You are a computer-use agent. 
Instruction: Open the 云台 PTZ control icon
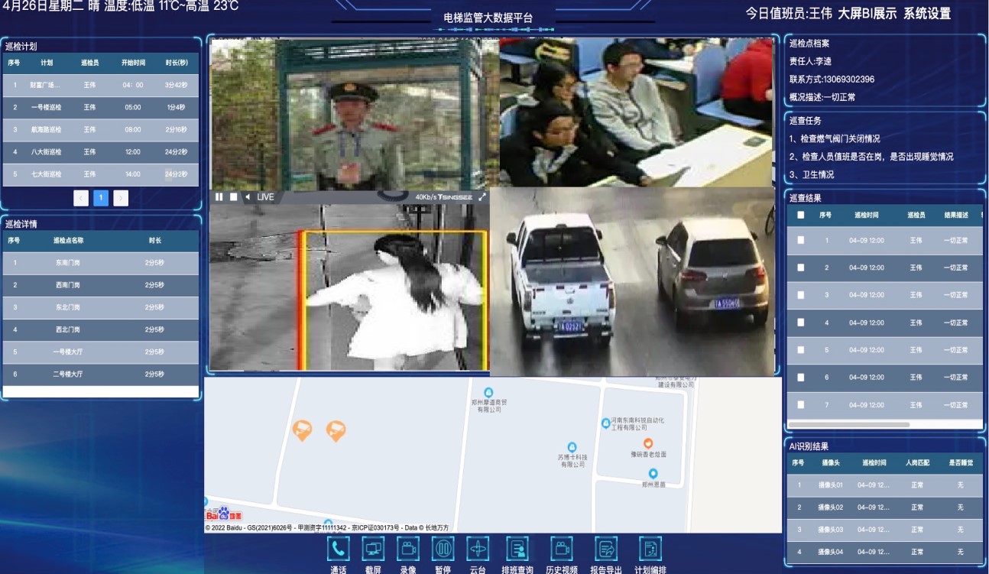tap(478, 549)
